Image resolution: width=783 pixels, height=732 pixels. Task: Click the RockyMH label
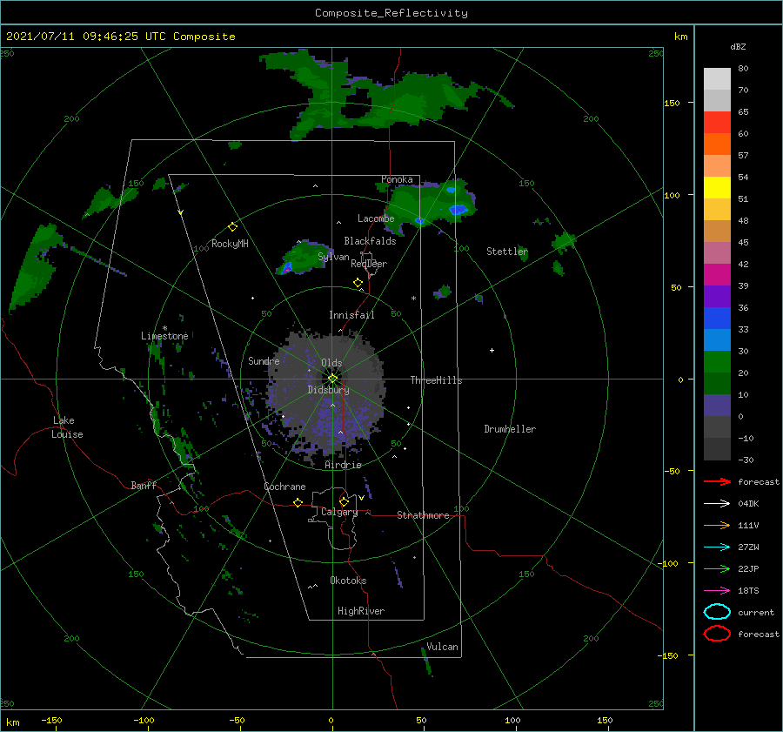[230, 244]
